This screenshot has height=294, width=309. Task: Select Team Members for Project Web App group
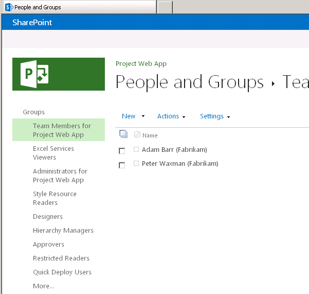(62, 130)
